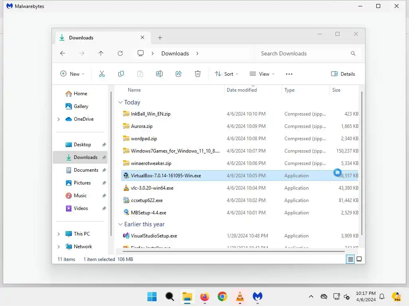
Task: Unpin Videos from Quick access
Action: pos(104,208)
